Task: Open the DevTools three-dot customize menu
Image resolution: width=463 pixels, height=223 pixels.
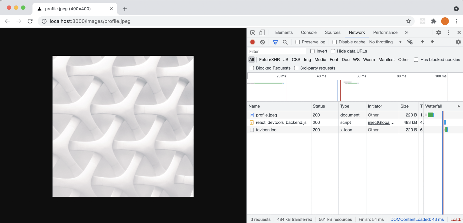Action: point(449,33)
